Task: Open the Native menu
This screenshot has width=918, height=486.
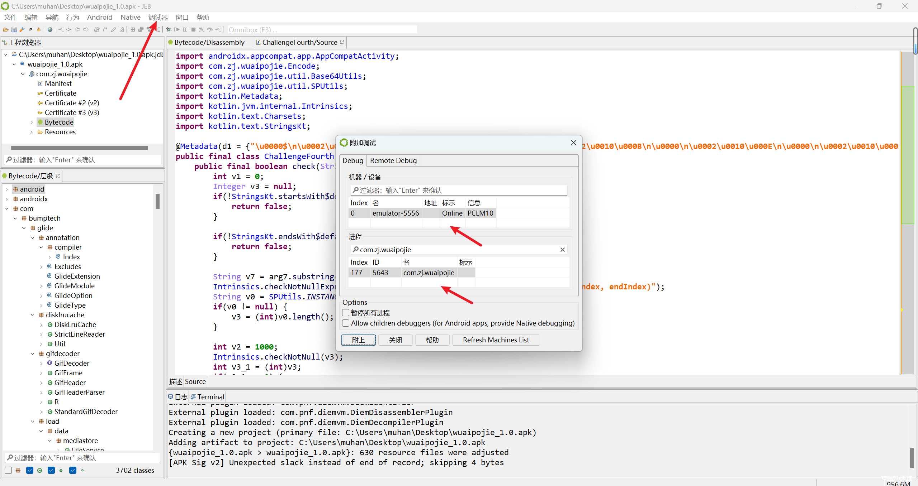Action: (x=130, y=17)
